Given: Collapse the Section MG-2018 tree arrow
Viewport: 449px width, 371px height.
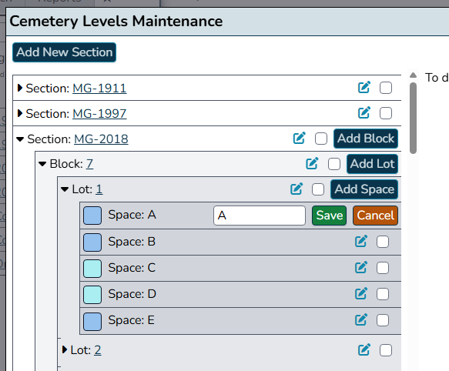Looking at the screenshot, I should click(20, 139).
